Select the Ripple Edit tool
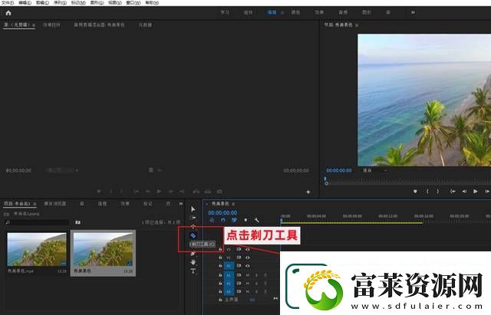Screen dimensions: 491x315 193,226
